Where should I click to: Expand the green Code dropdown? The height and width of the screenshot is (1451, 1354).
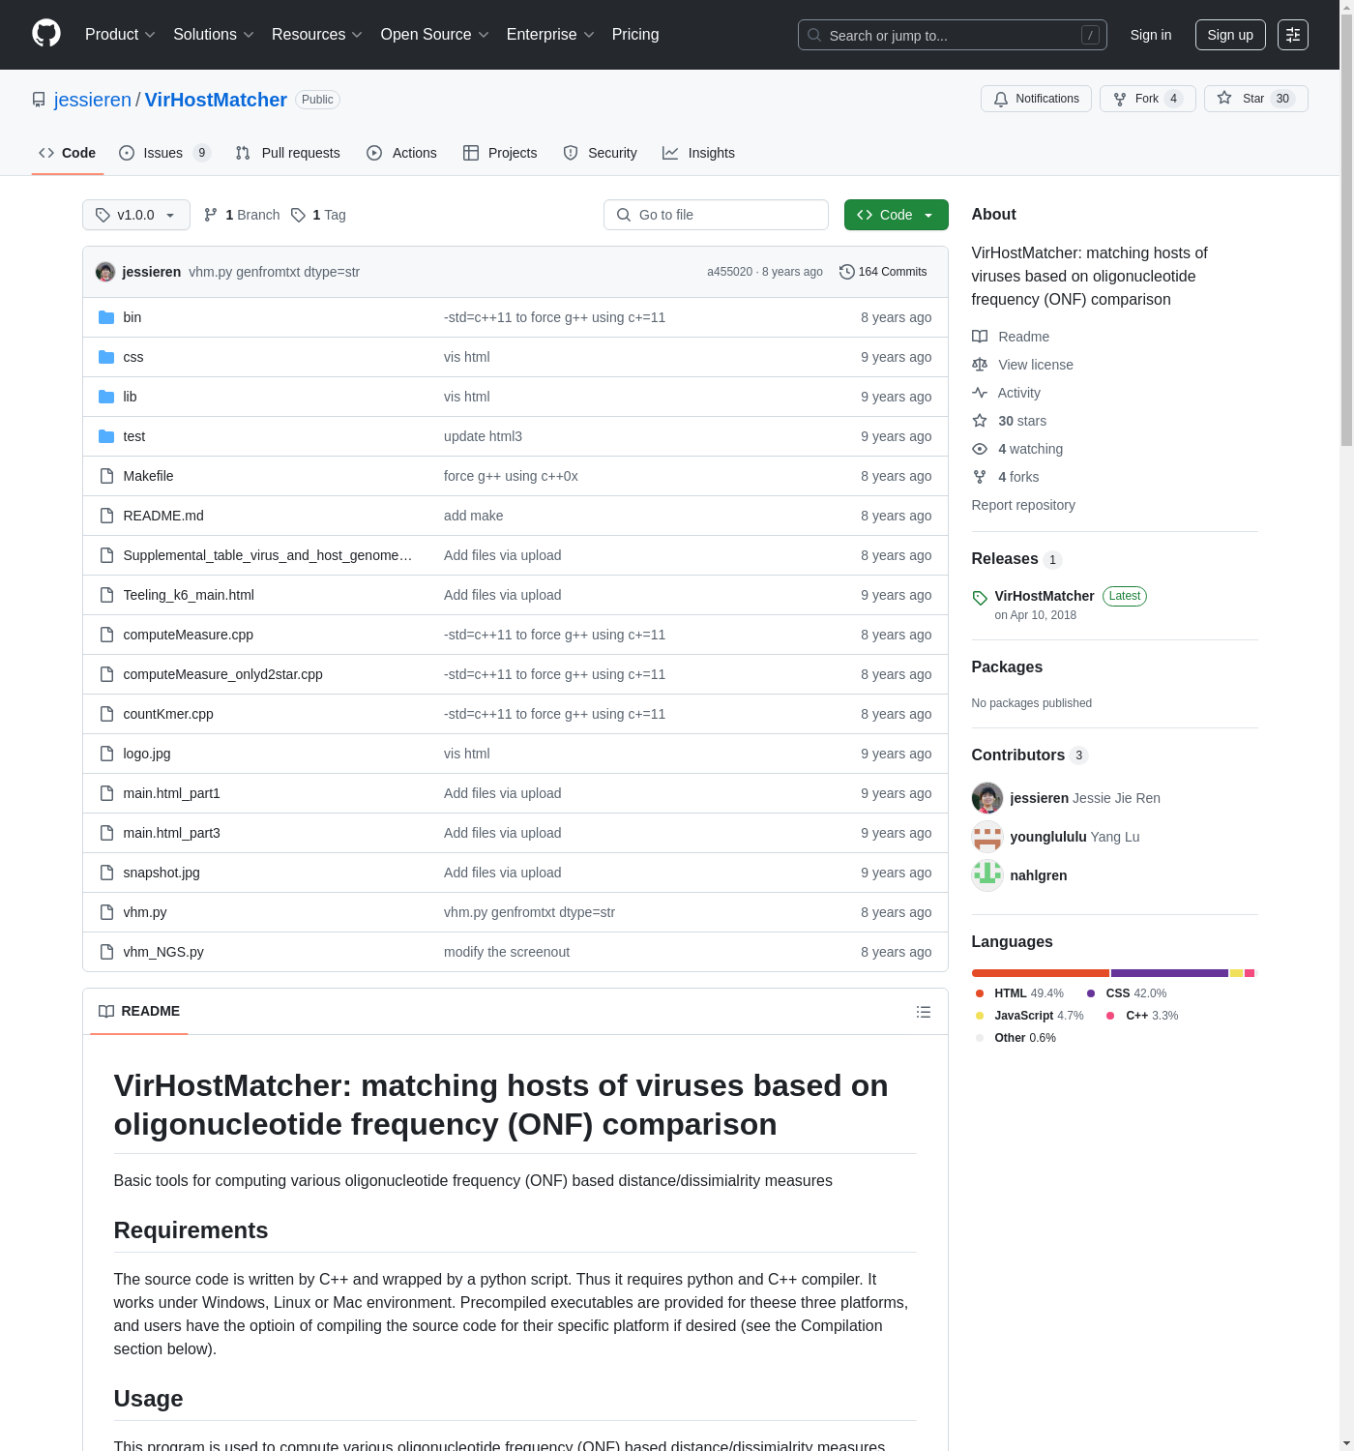point(896,215)
